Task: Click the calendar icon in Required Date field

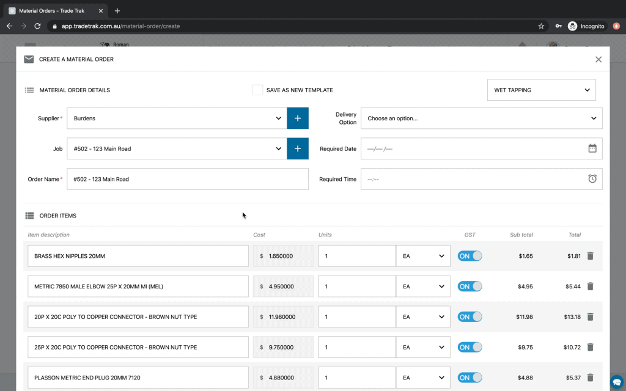Action: tap(592, 148)
